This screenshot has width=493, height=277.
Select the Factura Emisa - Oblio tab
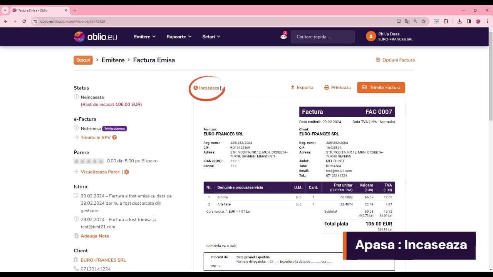click(x=40, y=10)
